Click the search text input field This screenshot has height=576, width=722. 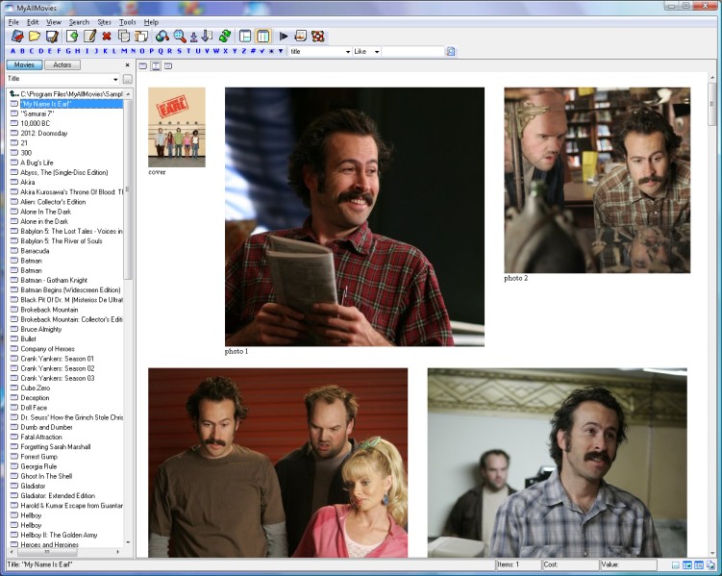(413, 52)
